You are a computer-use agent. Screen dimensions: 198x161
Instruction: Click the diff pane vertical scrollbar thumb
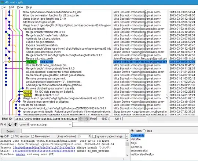[127, 144]
